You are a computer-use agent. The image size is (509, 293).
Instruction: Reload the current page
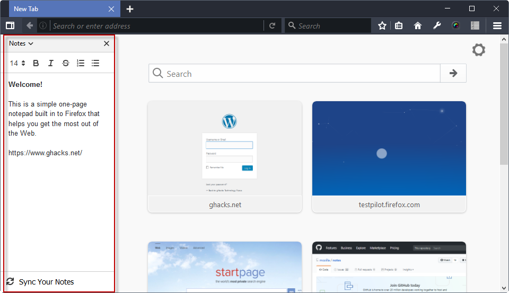pos(273,25)
